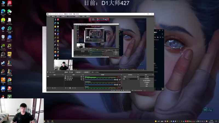Click the 选择字体 select font button
The height and width of the screenshot is (123, 219).
78,72
